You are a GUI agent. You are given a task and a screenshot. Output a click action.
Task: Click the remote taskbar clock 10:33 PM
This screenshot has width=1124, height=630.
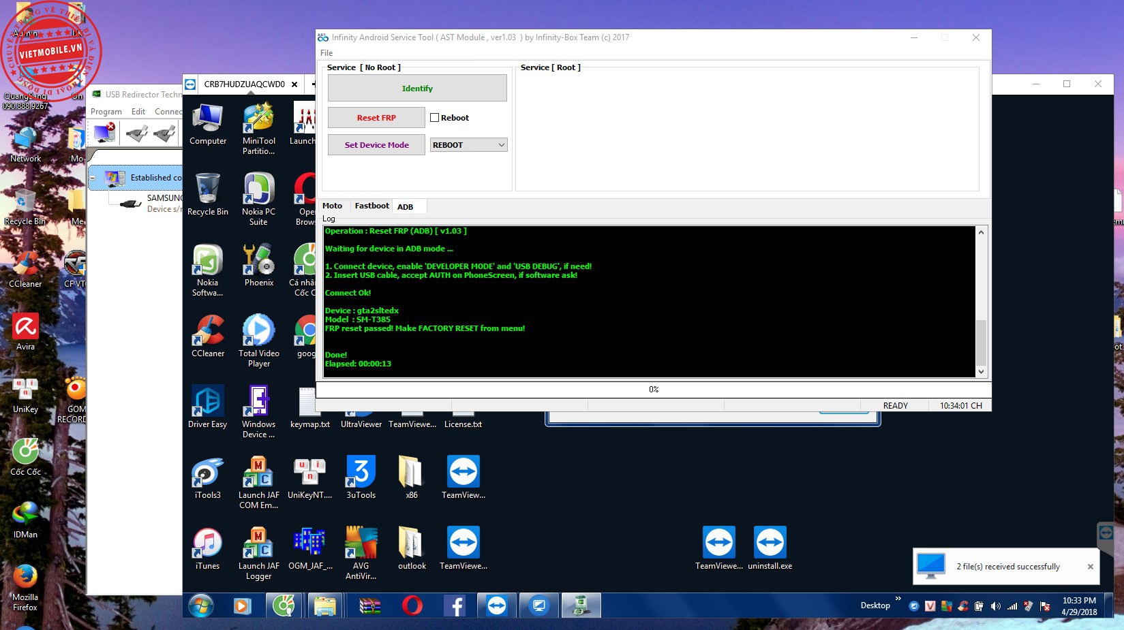point(1079,606)
